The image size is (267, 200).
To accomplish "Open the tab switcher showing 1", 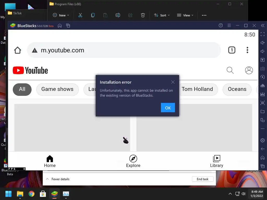I will 232,50.
